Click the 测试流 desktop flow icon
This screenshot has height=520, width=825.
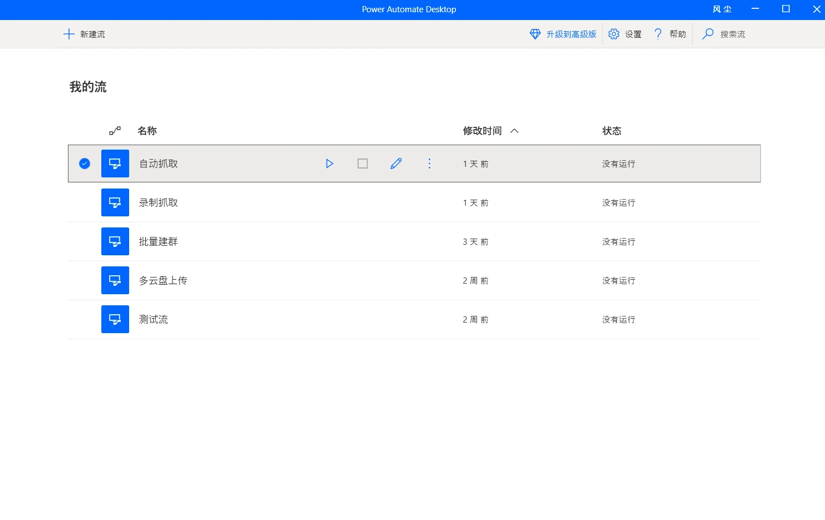point(115,319)
